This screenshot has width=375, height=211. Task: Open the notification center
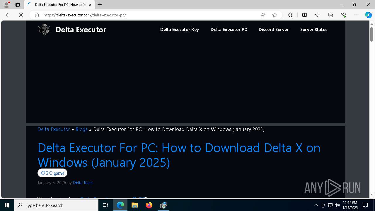coord(365,205)
